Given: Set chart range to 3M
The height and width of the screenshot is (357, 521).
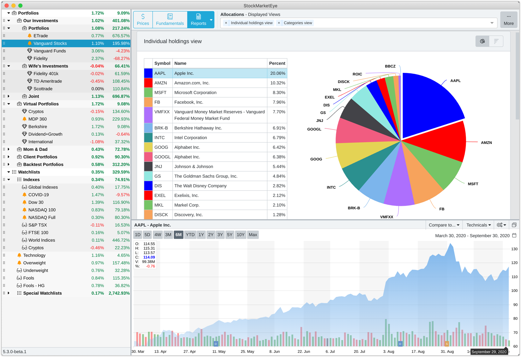Looking at the screenshot, I should pyautogui.click(x=168, y=235).
